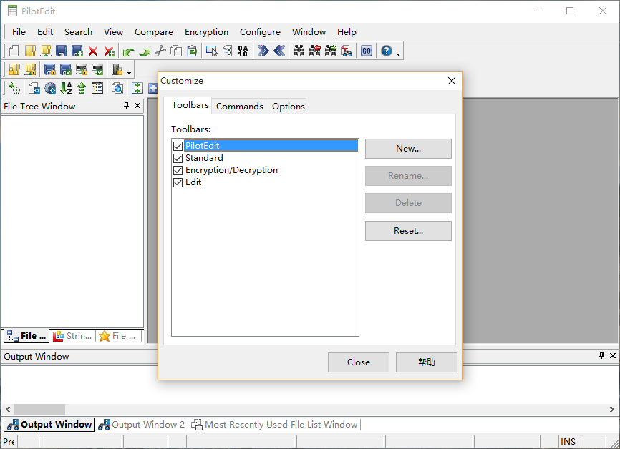Viewport: 620px width, 449px height.
Task: Click the Output Window horizontal scrollbar thumb
Action: (x=39, y=409)
